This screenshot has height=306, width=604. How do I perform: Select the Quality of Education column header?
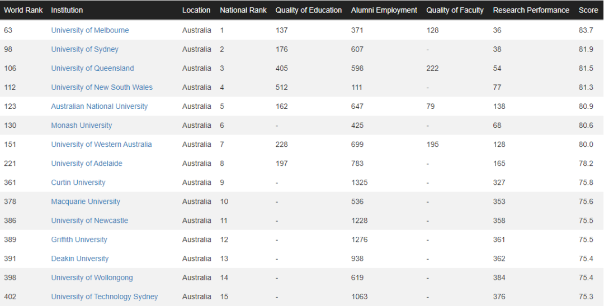pos(308,10)
